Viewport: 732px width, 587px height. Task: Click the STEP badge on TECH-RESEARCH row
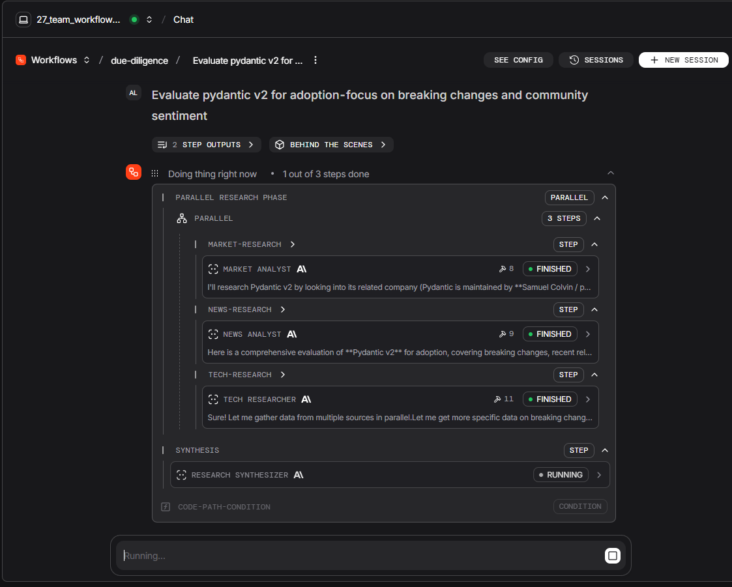click(568, 375)
